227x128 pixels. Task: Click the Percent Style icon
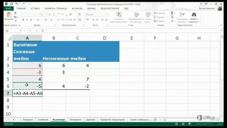coord(93,20)
